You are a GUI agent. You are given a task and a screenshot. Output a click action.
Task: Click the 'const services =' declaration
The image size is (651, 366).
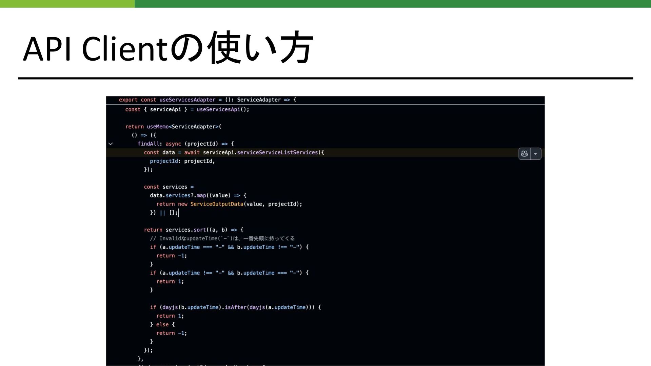pyautogui.click(x=169, y=187)
